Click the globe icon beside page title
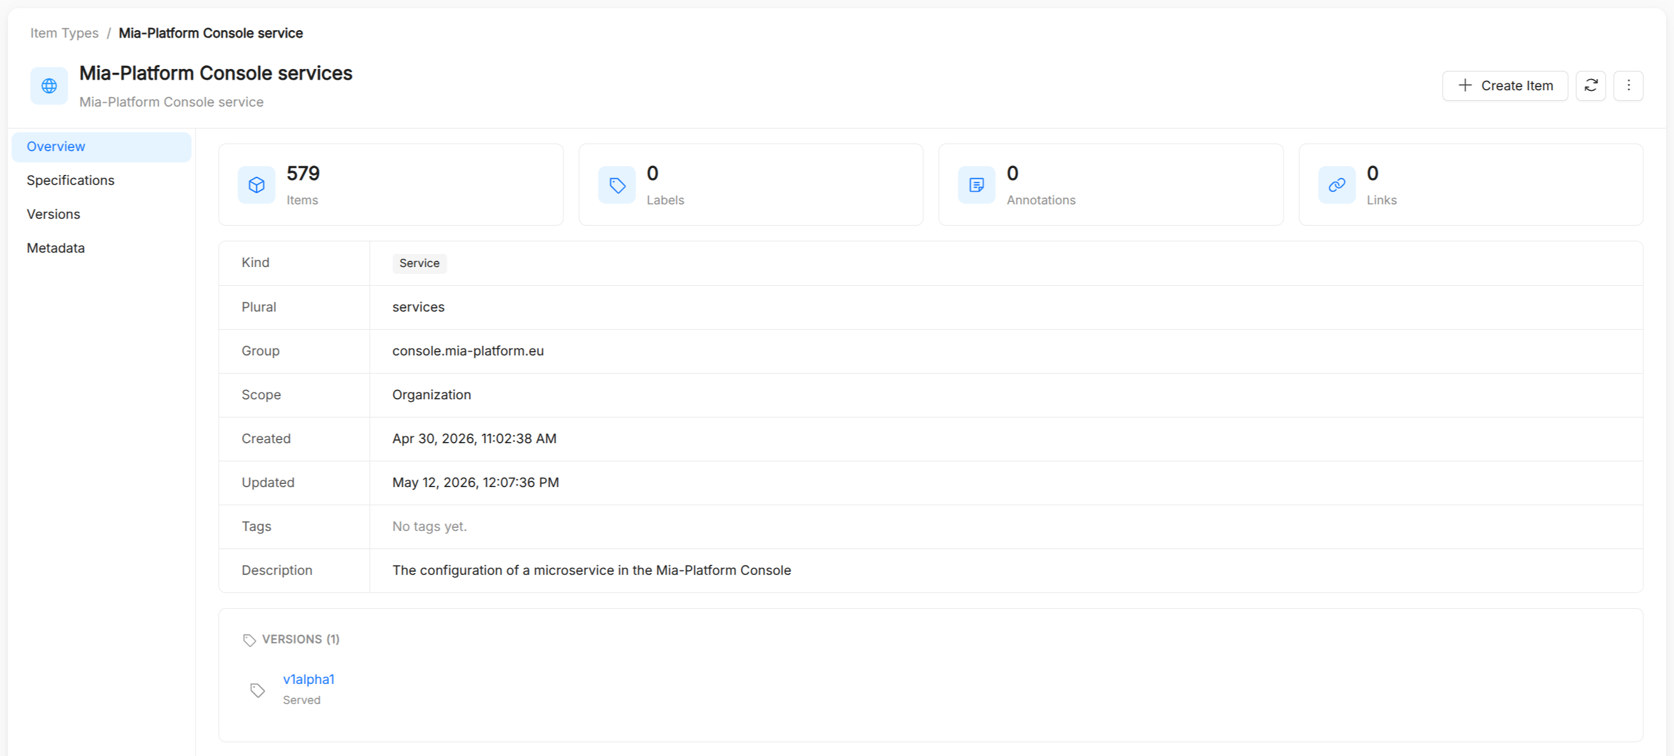This screenshot has width=1674, height=756. coord(50,86)
